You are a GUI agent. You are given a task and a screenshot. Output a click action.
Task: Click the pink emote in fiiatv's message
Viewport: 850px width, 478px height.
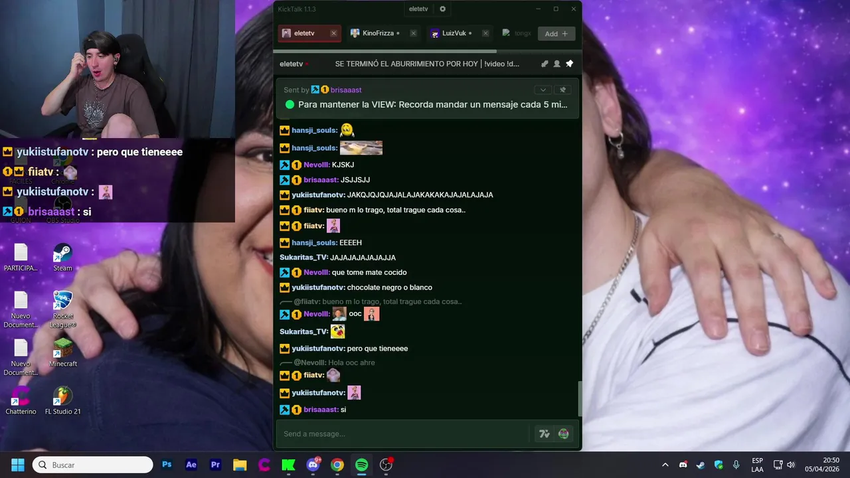[x=333, y=226]
